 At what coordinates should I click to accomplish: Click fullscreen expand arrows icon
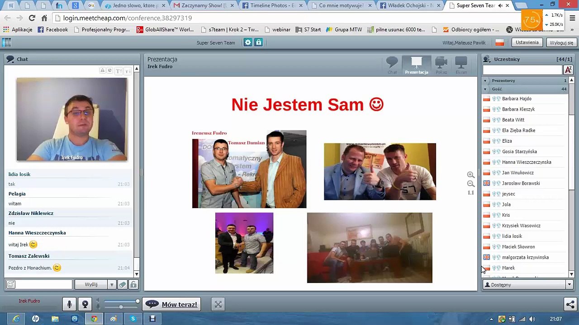tap(218, 305)
